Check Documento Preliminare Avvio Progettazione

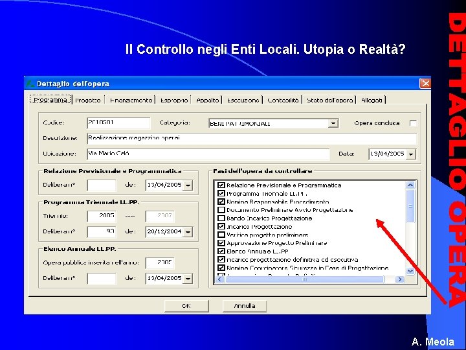pyautogui.click(x=221, y=210)
